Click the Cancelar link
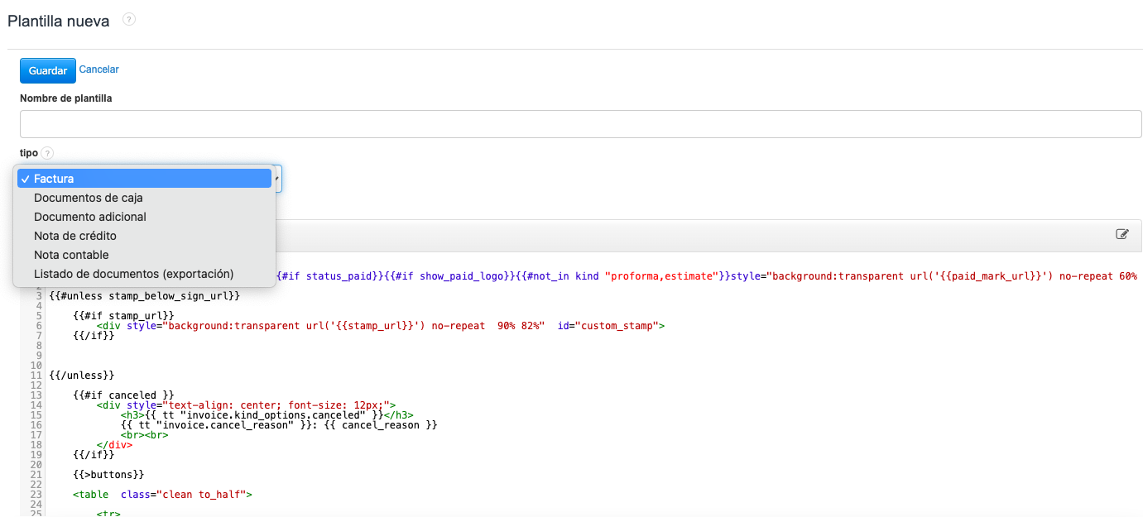 pos(98,69)
